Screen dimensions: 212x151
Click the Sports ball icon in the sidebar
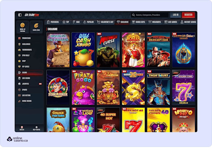pyautogui.click(x=19, y=90)
